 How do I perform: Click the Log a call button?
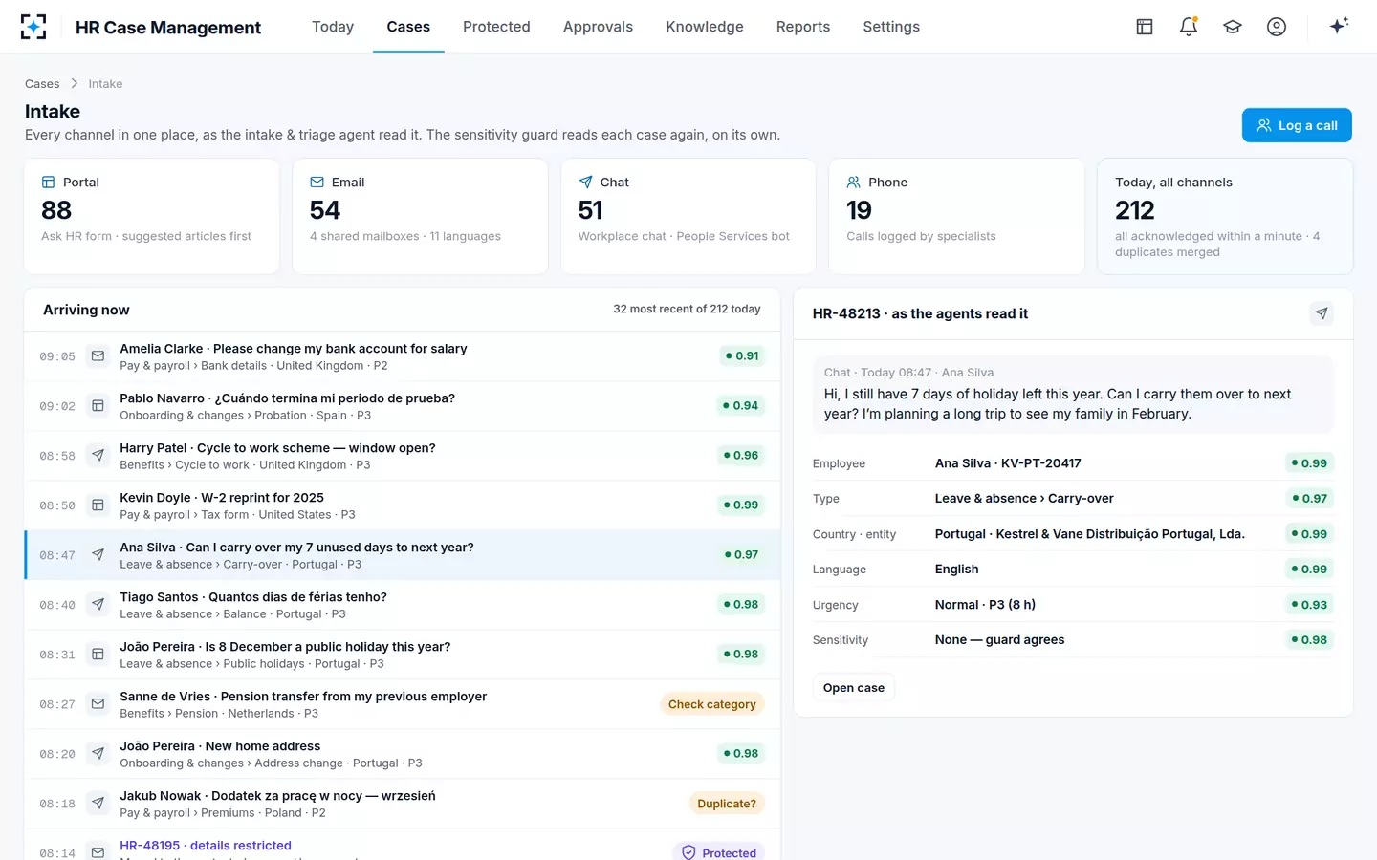click(1297, 125)
